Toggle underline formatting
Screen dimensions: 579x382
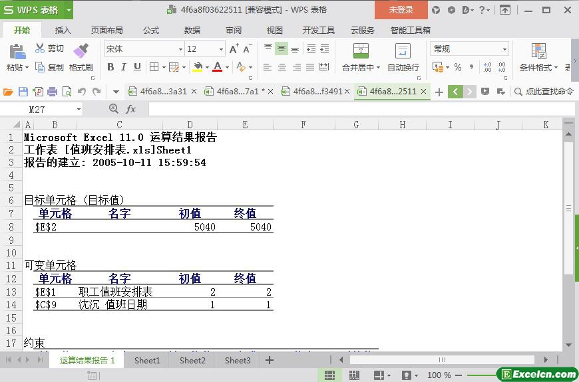click(137, 67)
